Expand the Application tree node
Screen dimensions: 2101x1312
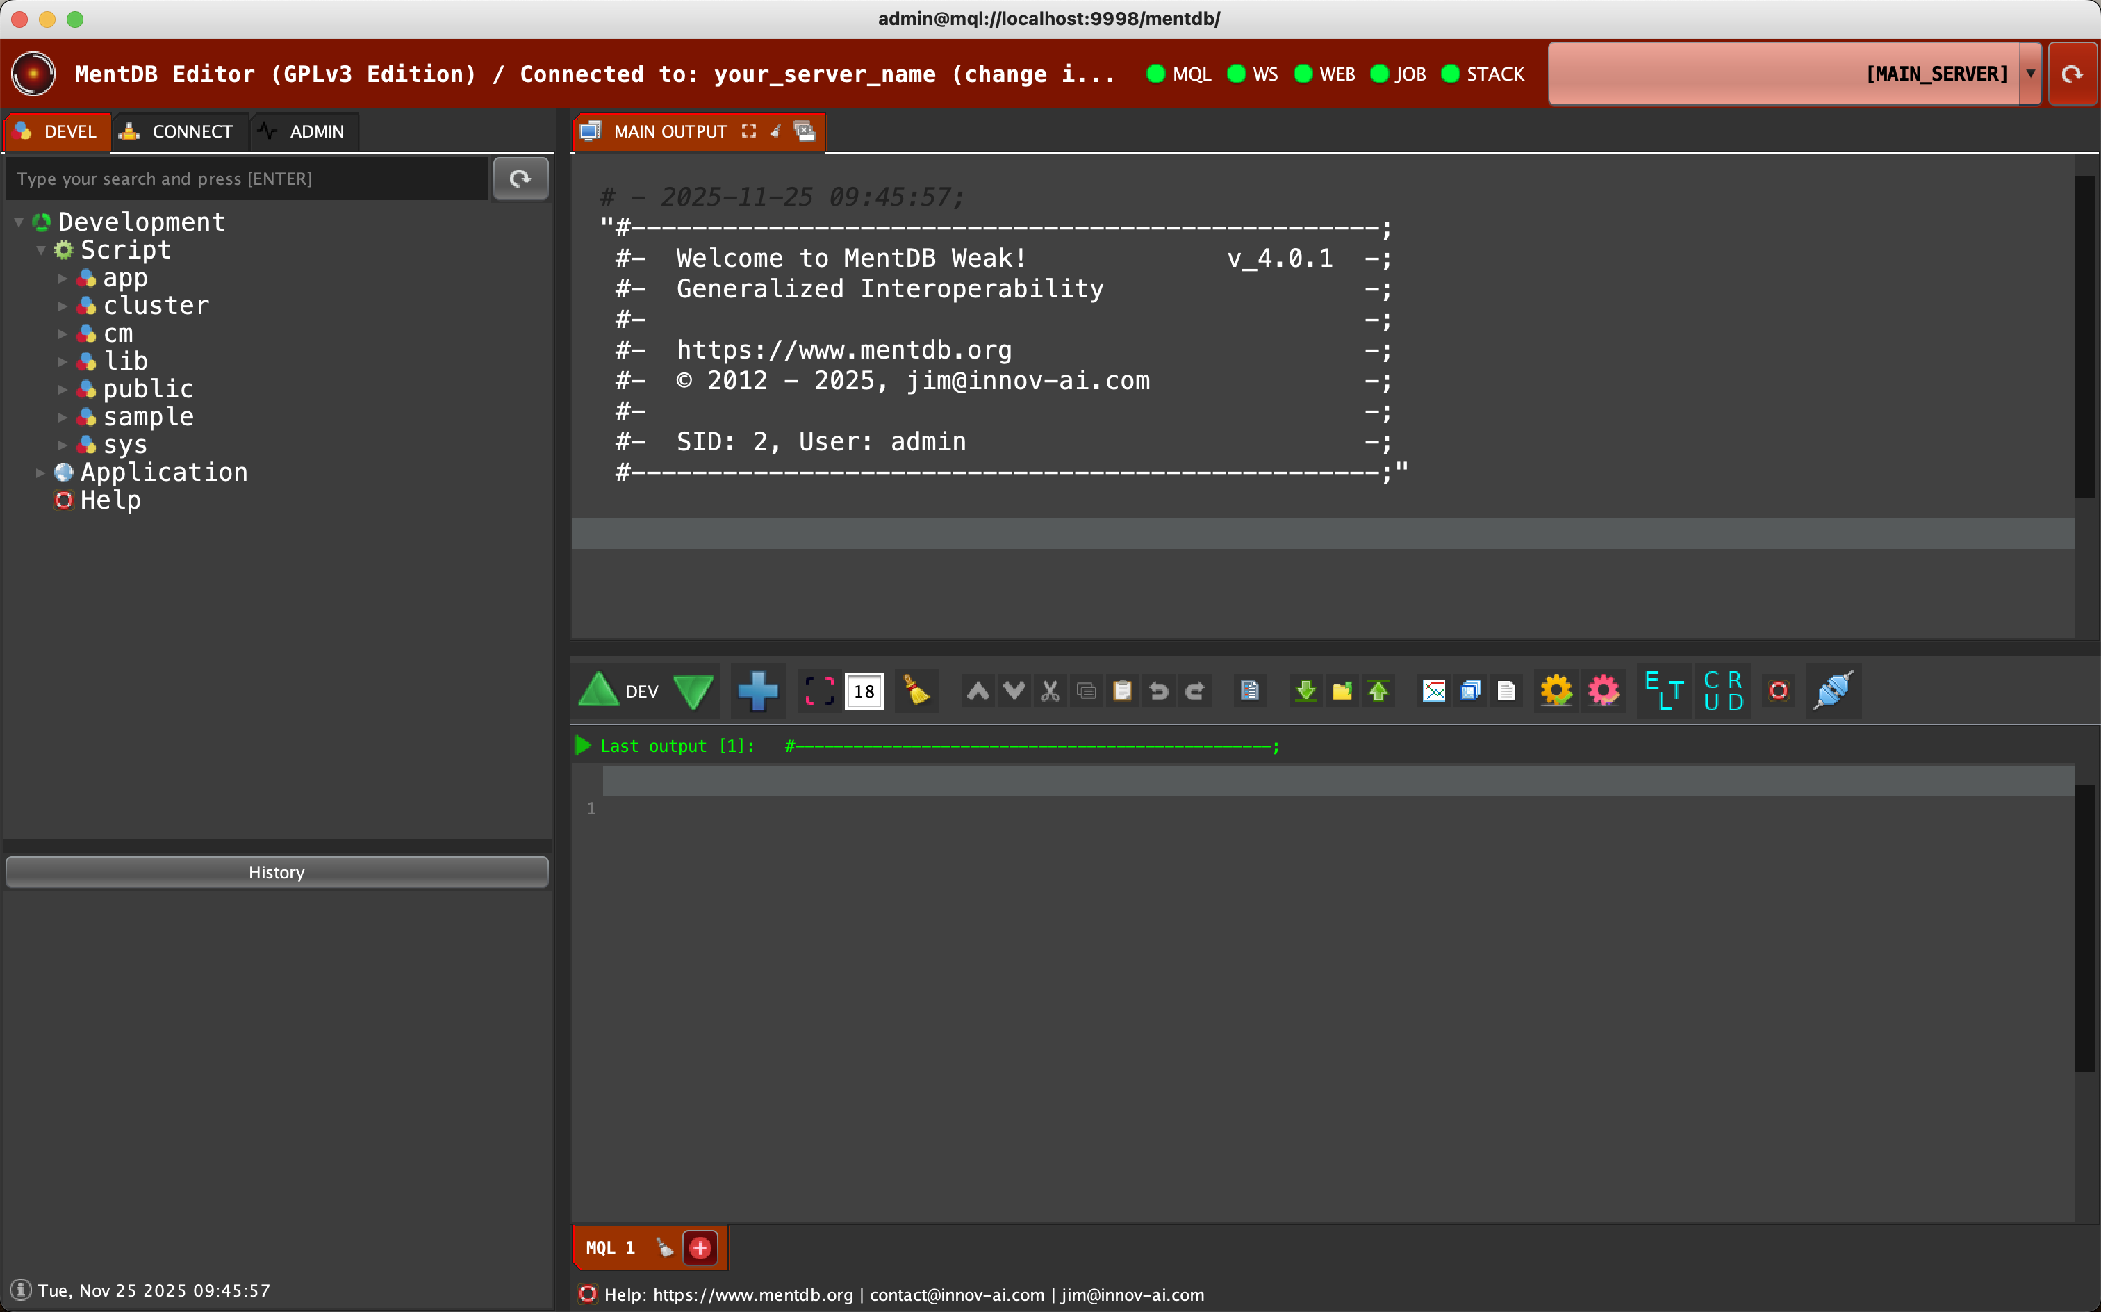(40, 473)
